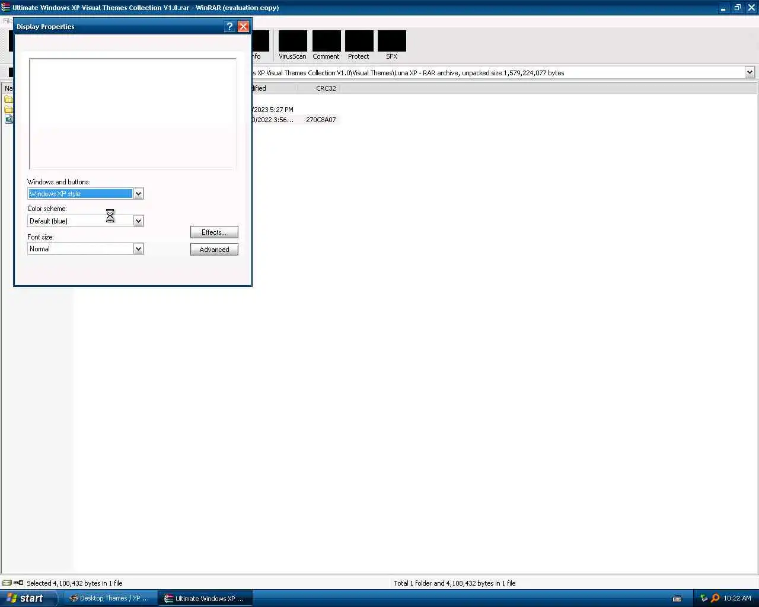Click the WinRAR application icon in the title bar
The width and height of the screenshot is (759, 607).
pyautogui.click(x=6, y=8)
